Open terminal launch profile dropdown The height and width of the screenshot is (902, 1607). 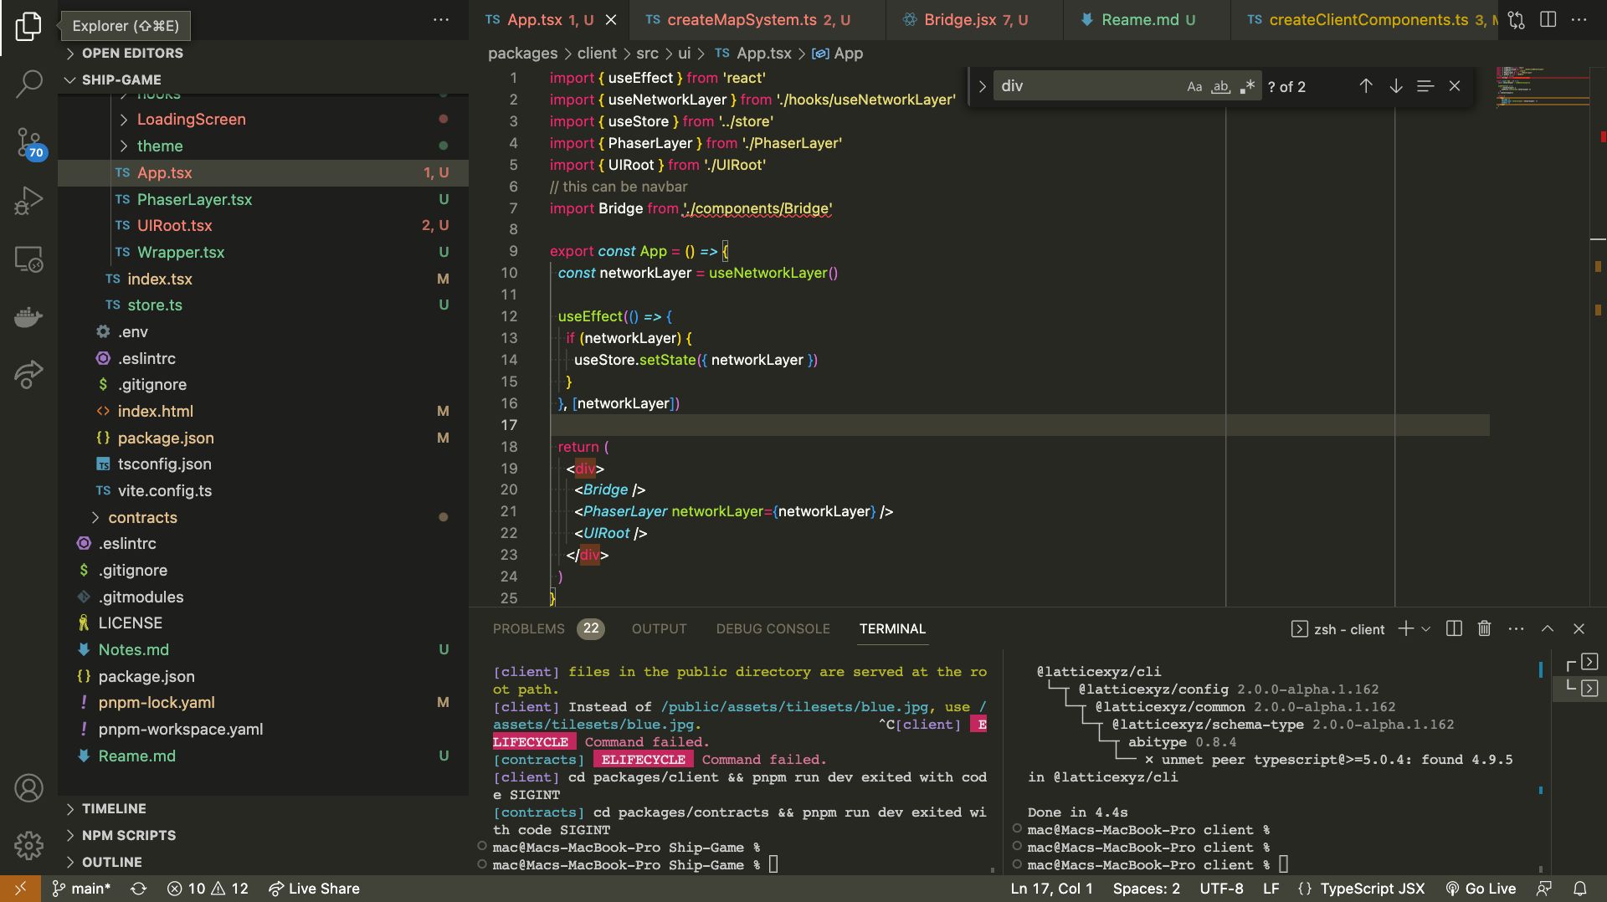point(1425,628)
